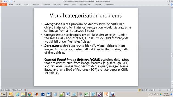Screen dimensions: 173x97
Task: Click the system clock showing 7:14 PM
Action: tap(167, 94)
